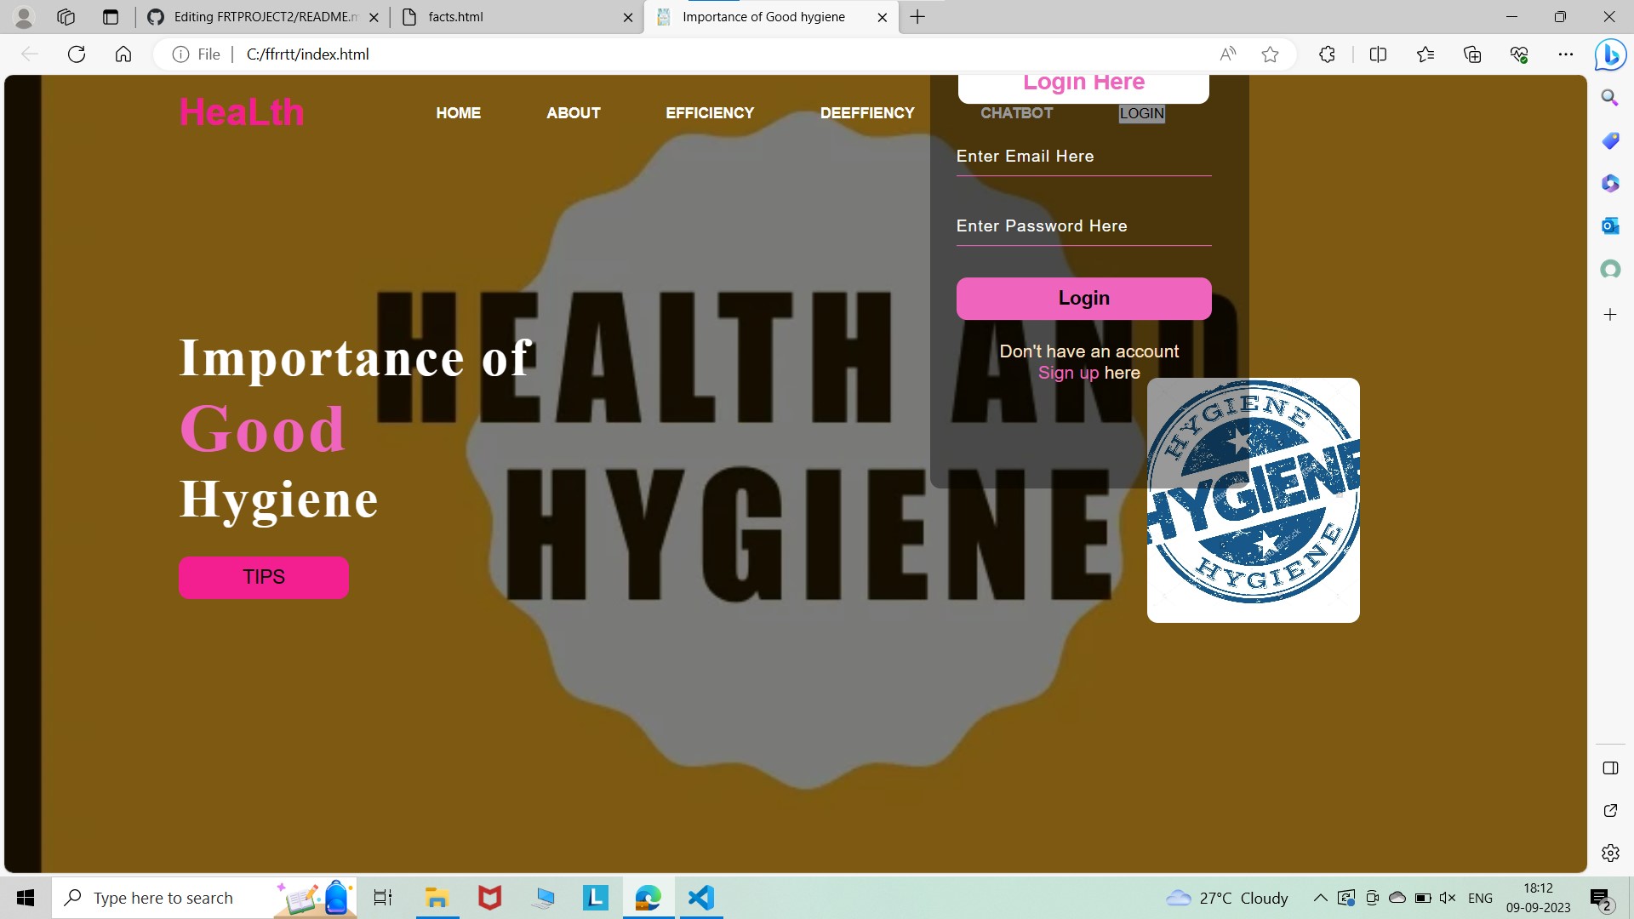Click the Enter Email Here field
Image resolution: width=1634 pixels, height=919 pixels.
(x=1083, y=157)
